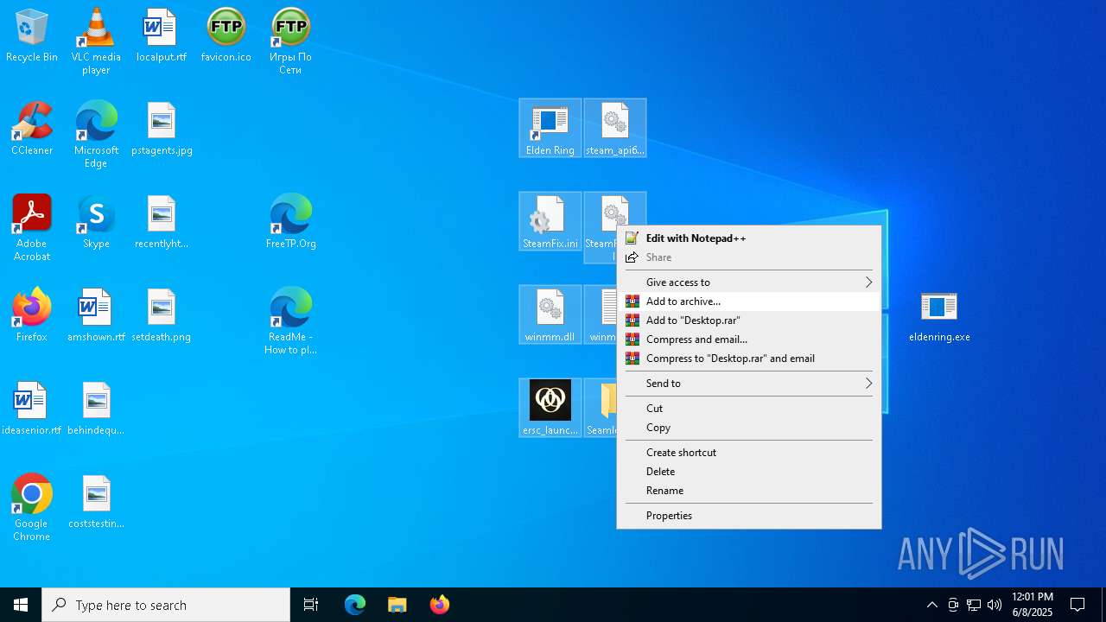The height and width of the screenshot is (622, 1106).
Task: Select the localput.rtf document icon
Action: [162, 36]
